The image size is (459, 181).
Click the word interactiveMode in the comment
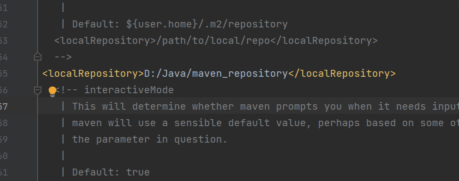pyautogui.click(x=129, y=90)
